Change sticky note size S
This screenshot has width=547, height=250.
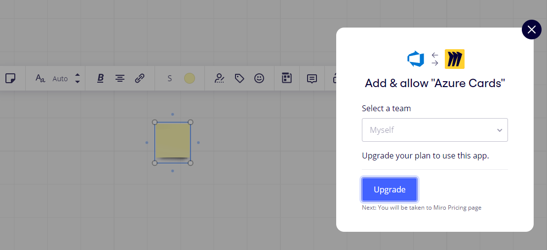pyautogui.click(x=169, y=79)
